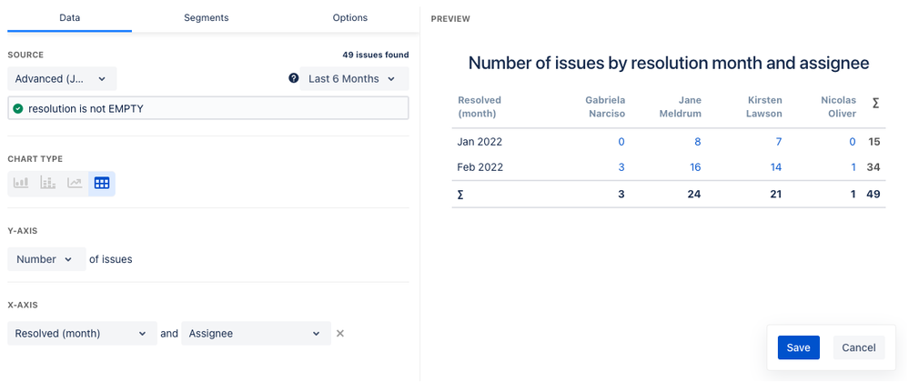Click the green JQL valid check icon
The width and height of the screenshot is (909, 382).
(18, 108)
